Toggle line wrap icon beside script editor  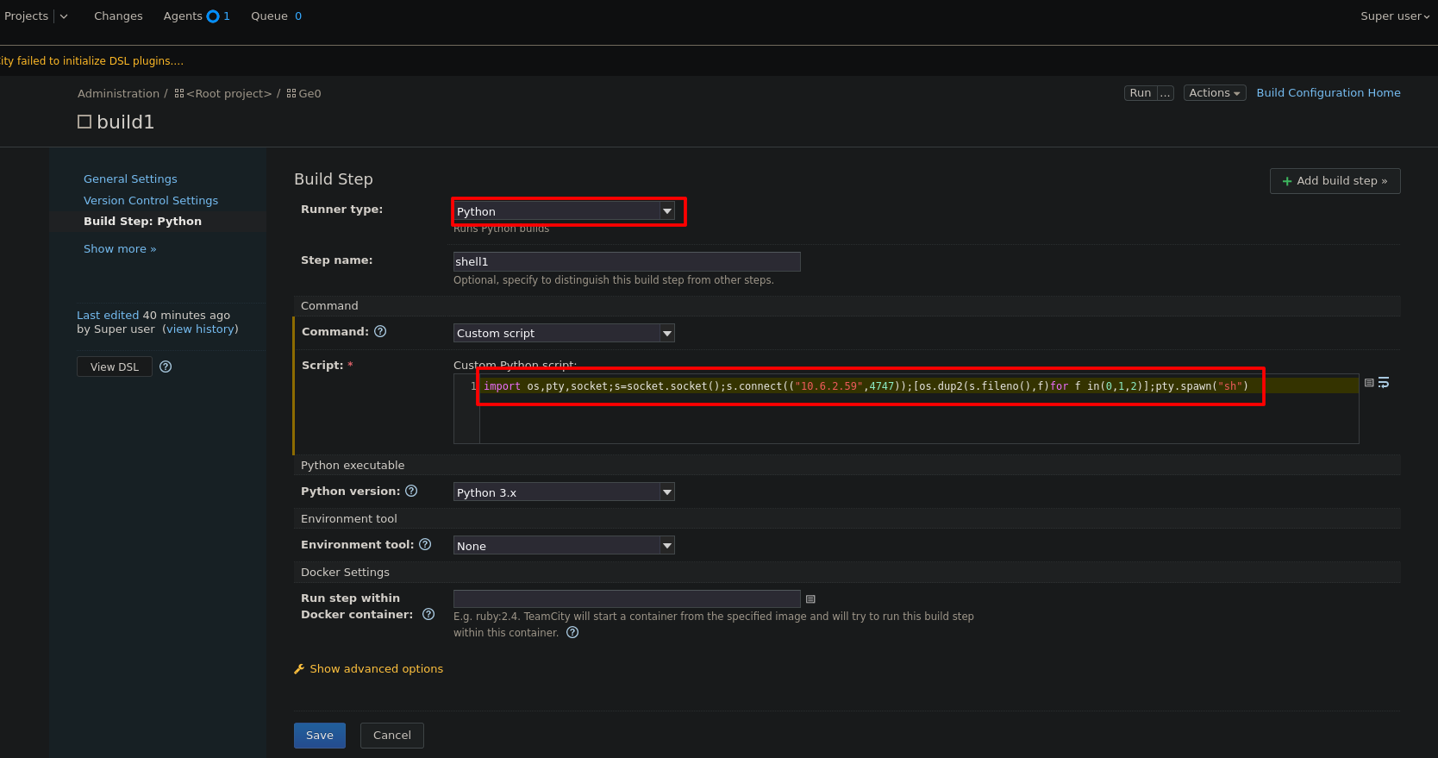[x=1384, y=383]
